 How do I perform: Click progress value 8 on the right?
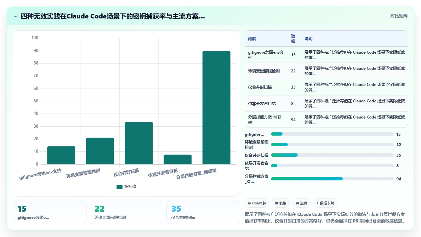tap(397, 166)
